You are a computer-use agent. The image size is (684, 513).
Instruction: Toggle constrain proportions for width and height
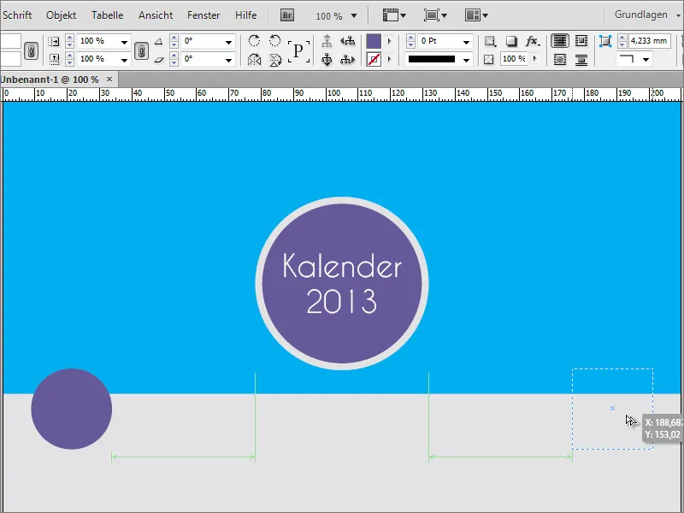[31, 50]
